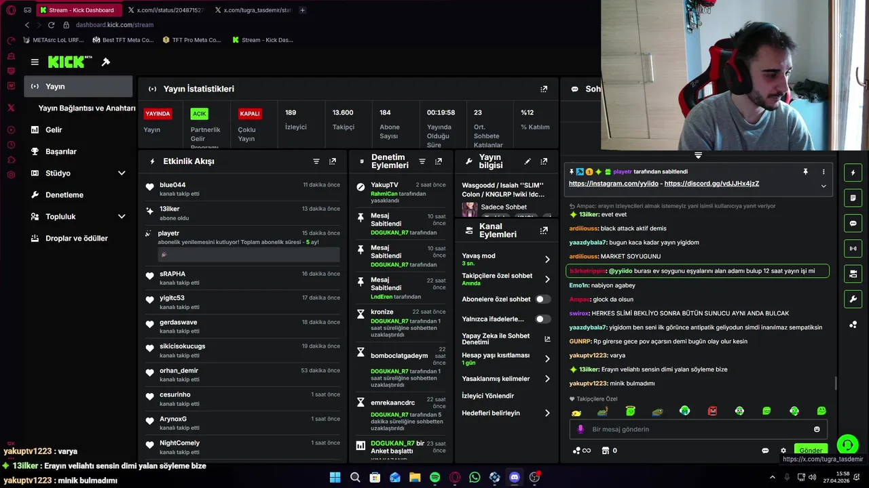Expand the Topluluk sidebar section
Screen dimensions: 869x488
[x=122, y=216]
